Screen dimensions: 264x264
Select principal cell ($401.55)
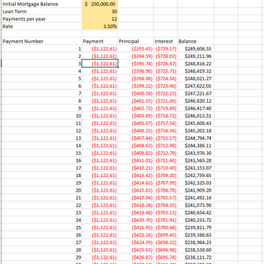click(136, 101)
